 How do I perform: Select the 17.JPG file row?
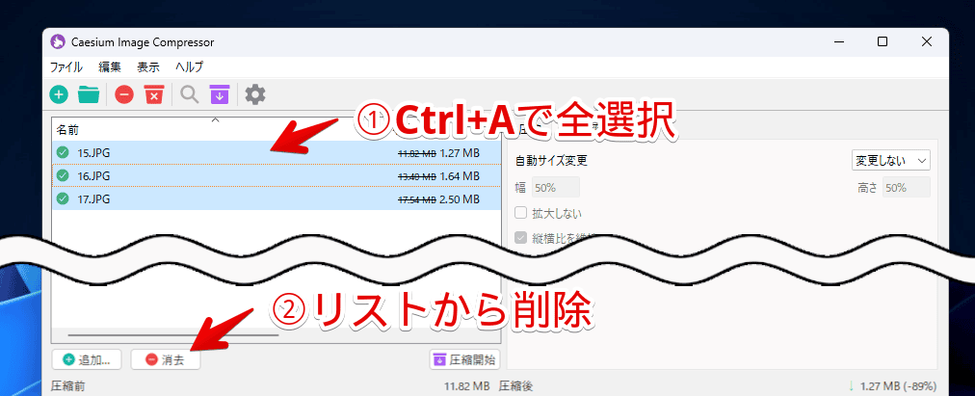[x=277, y=198]
